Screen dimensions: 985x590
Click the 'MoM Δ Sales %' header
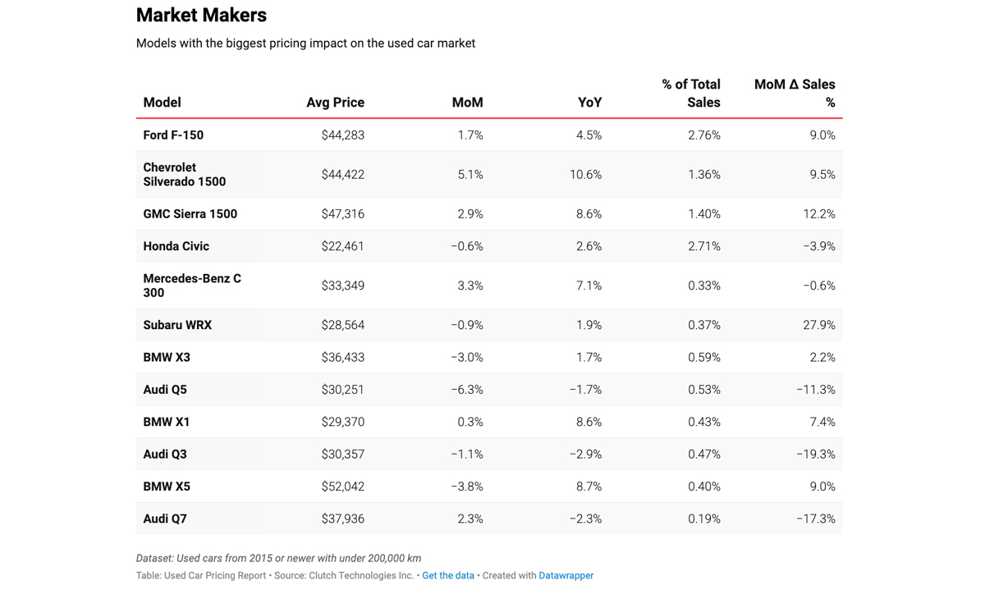[795, 94]
